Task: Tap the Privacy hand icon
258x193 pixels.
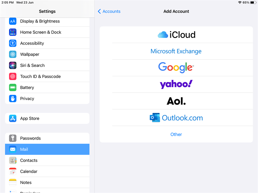Action: (x=13, y=98)
